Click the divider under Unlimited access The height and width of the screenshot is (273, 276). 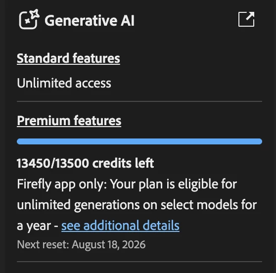coord(139,101)
